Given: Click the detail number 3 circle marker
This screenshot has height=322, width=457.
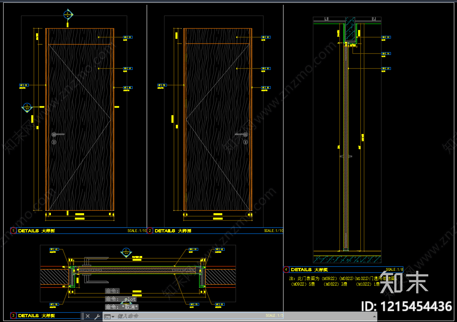Looking at the screenshot, I should pos(13,316).
